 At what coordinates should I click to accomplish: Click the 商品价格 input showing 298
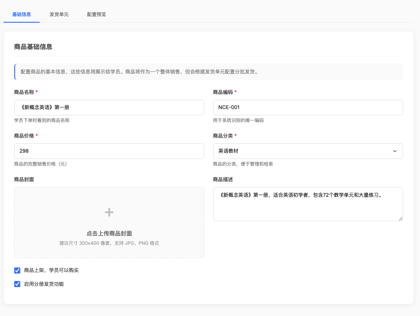tap(109, 151)
